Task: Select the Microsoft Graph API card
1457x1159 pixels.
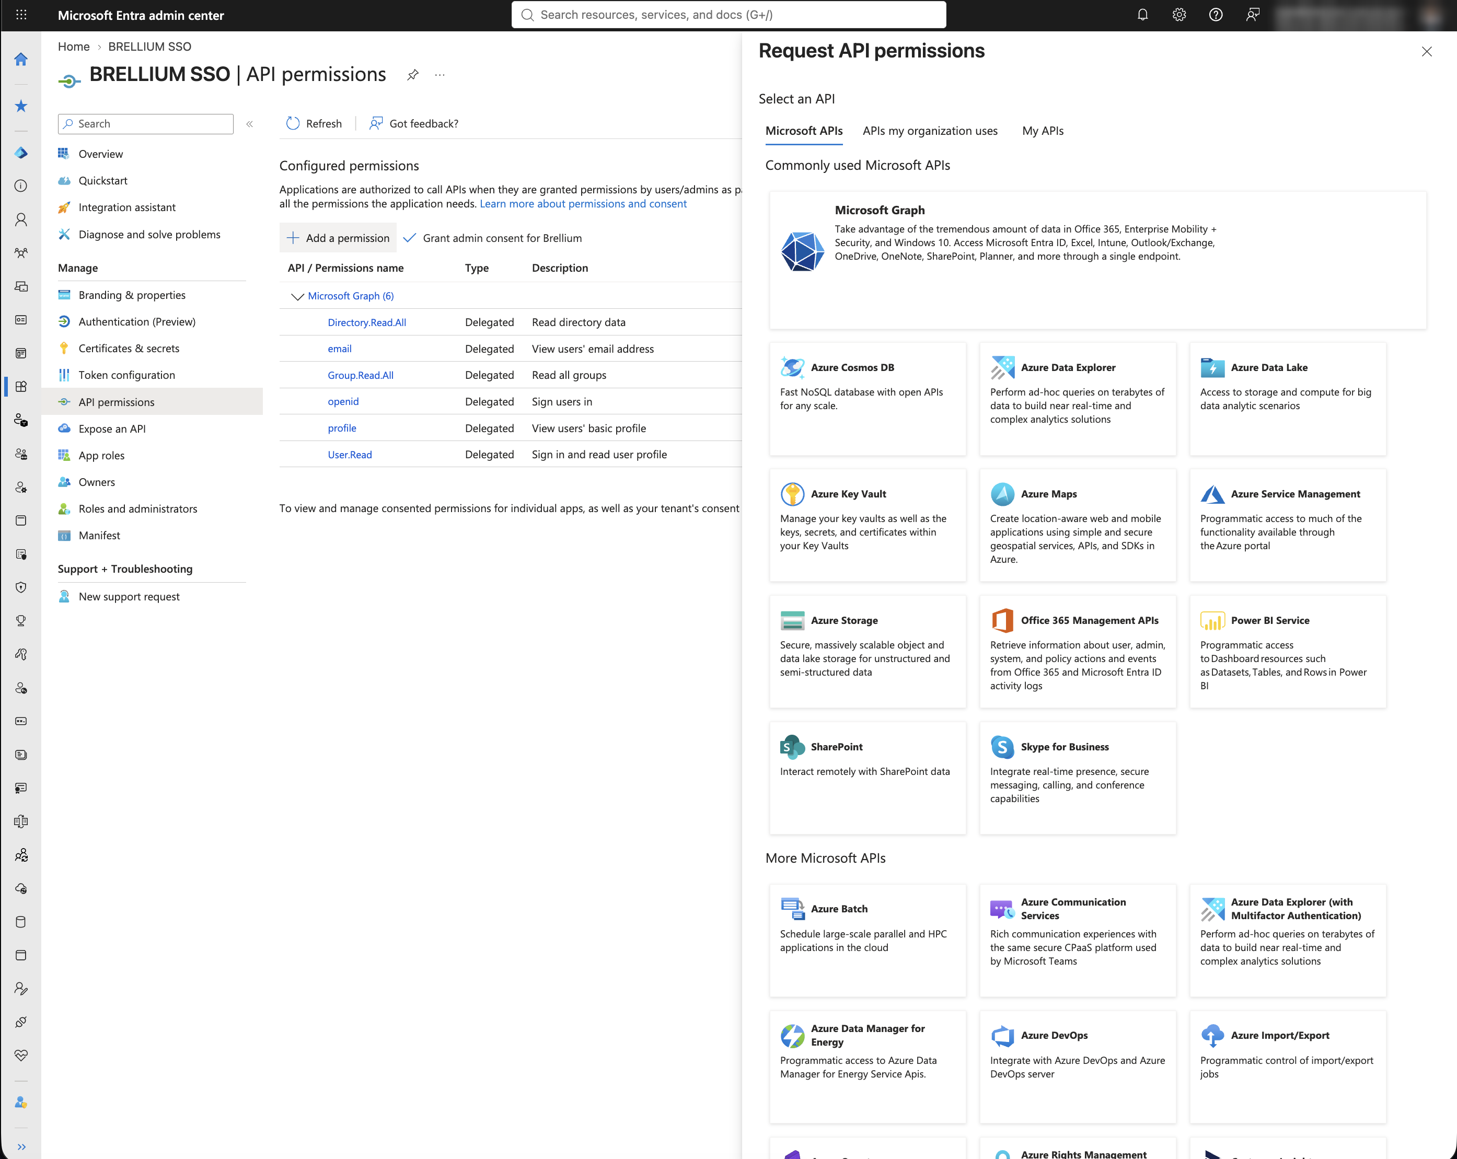Action: coord(1097,260)
